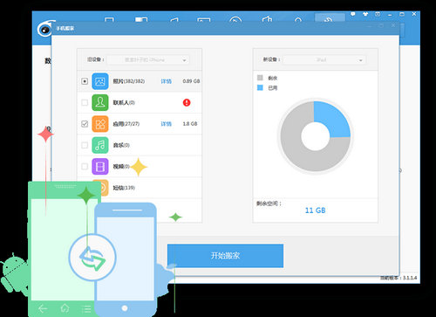
Task: Close the 手机搬家 dialog
Action: [x=393, y=25]
